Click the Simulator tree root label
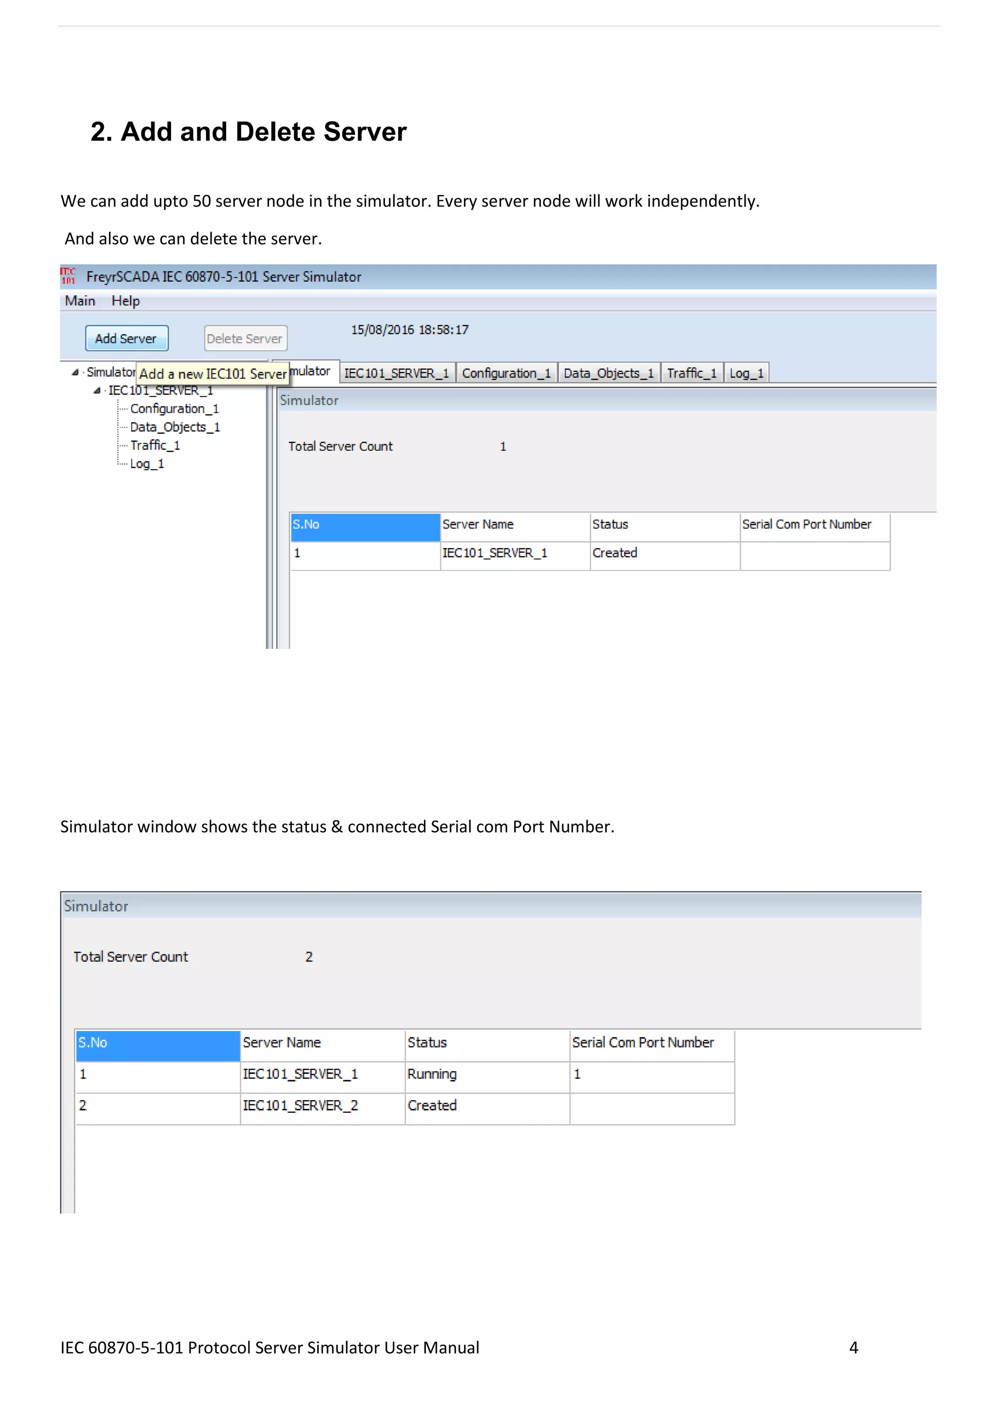Image resolution: width=998 pixels, height=1411 pixels. pyautogui.click(x=111, y=372)
